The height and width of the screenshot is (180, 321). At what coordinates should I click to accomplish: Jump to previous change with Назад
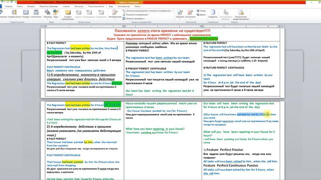[201, 11]
